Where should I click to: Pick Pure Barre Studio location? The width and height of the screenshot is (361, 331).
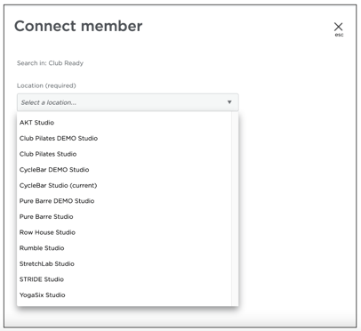pos(124,216)
